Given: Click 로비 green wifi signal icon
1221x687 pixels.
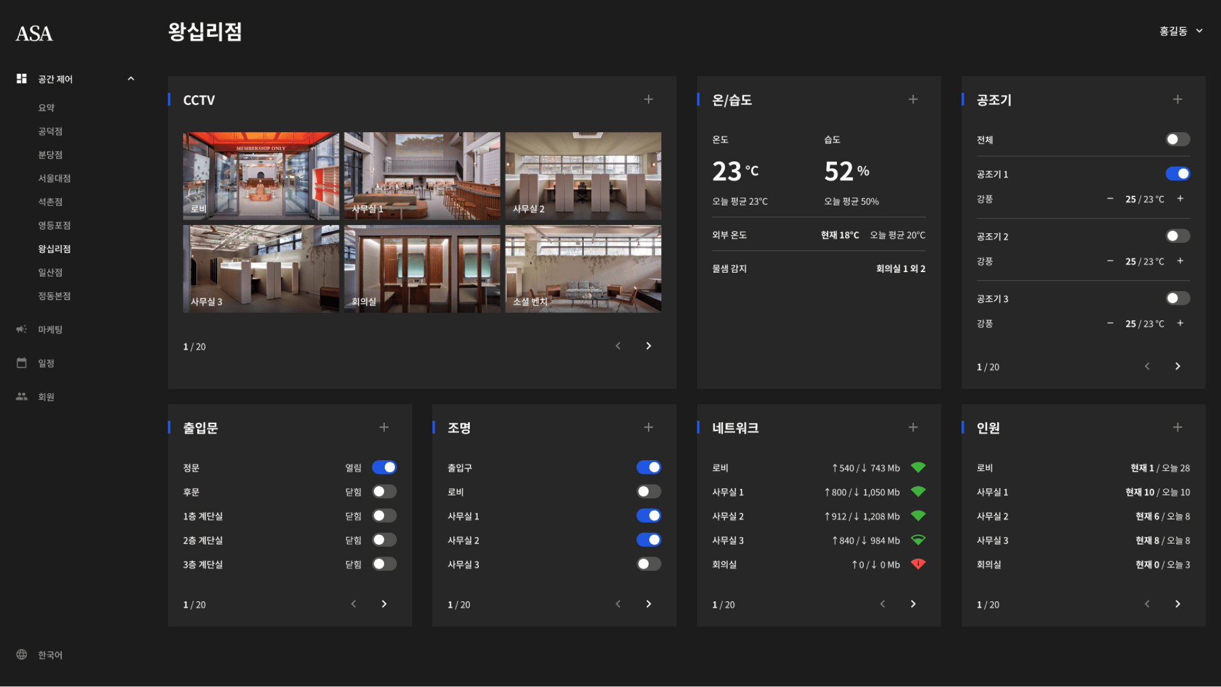Looking at the screenshot, I should pyautogui.click(x=918, y=467).
